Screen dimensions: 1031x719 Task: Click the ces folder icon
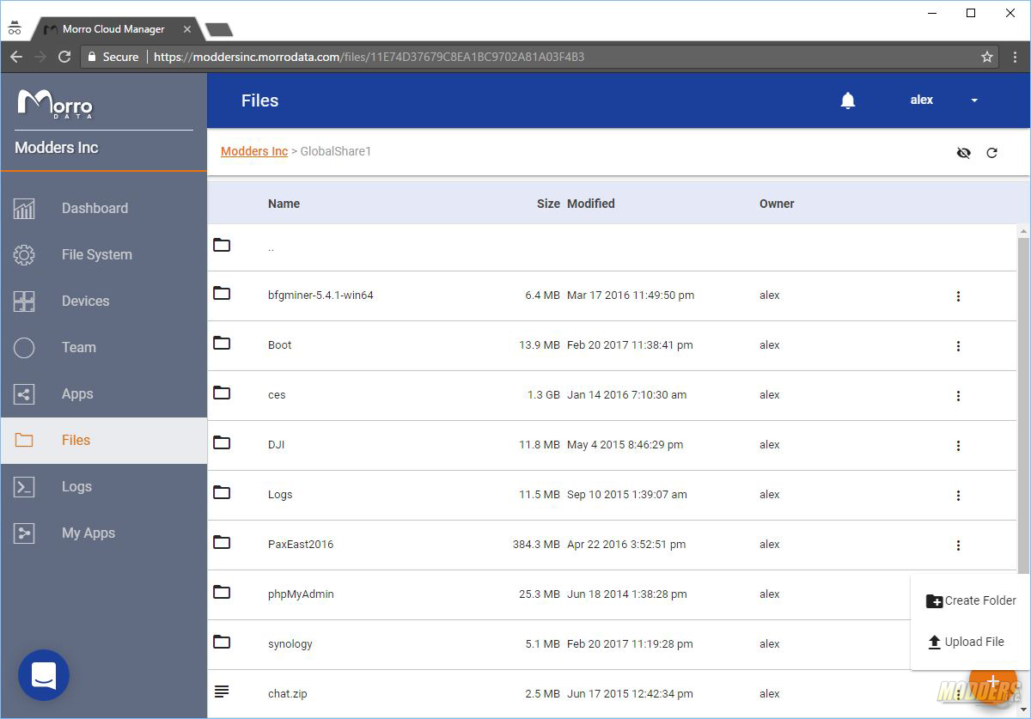click(222, 393)
